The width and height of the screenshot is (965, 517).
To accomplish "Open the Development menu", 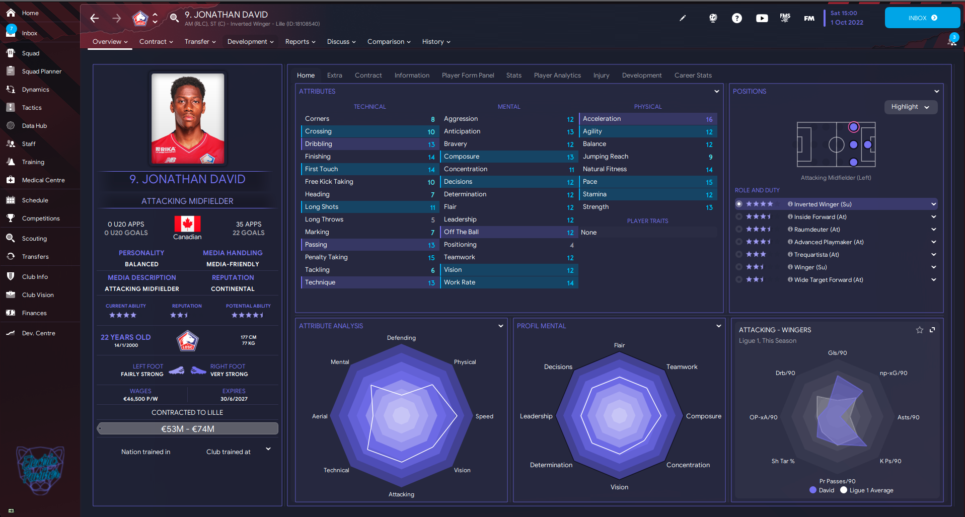I will 250,41.
